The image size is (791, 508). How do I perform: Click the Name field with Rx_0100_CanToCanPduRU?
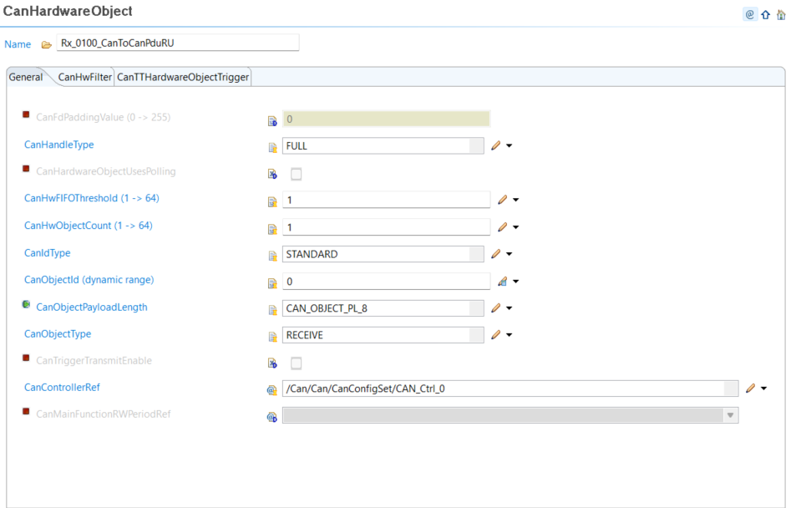(177, 43)
